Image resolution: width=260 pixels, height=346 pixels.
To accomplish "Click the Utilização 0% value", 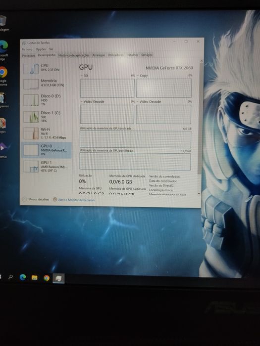I will (83, 181).
